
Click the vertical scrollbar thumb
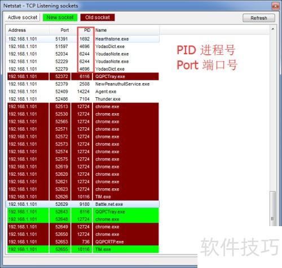(272, 209)
